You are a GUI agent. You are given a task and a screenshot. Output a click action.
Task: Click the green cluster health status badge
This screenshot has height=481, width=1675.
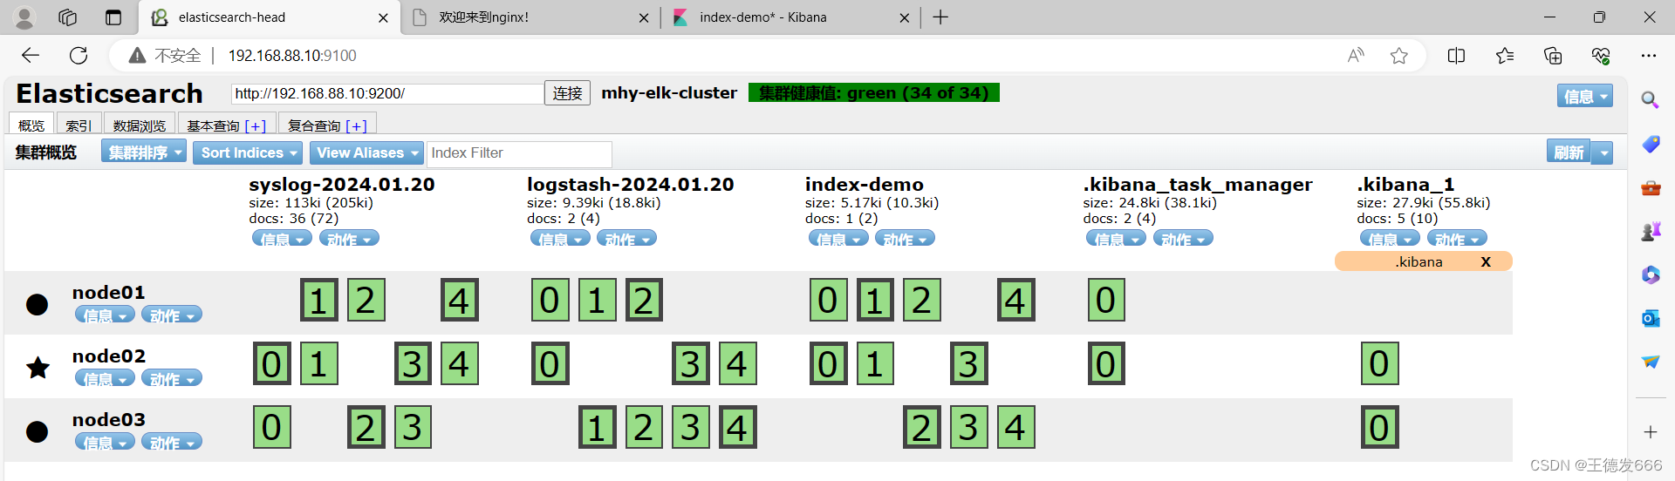[874, 92]
